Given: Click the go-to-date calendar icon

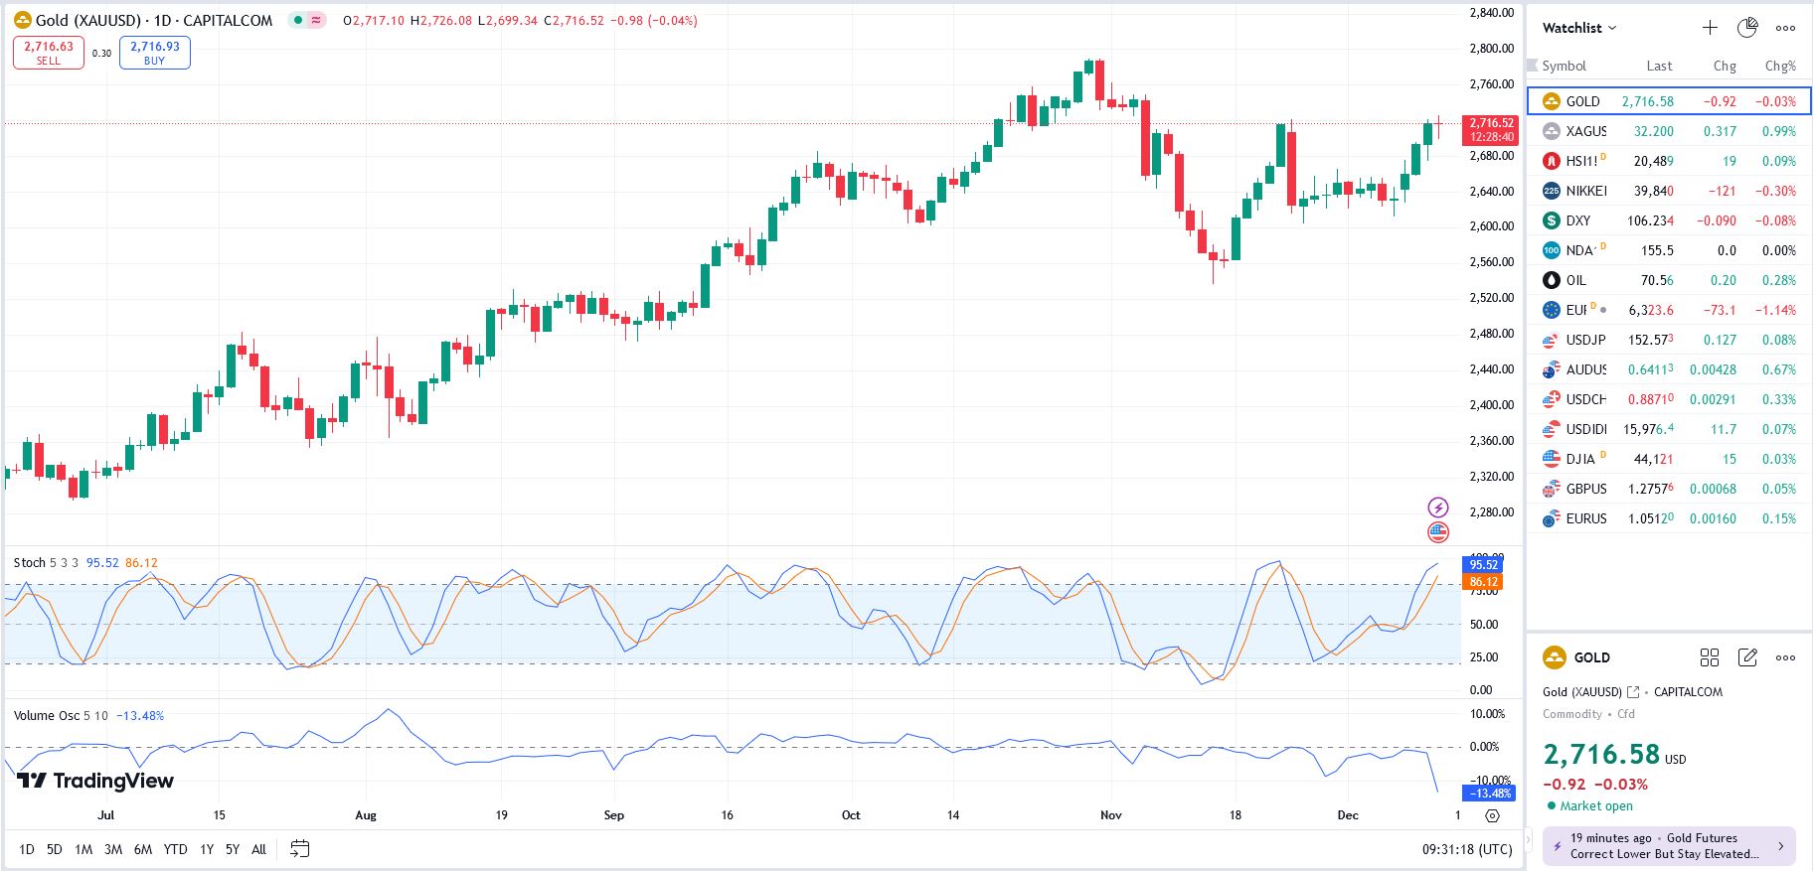Looking at the screenshot, I should pyautogui.click(x=299, y=849).
